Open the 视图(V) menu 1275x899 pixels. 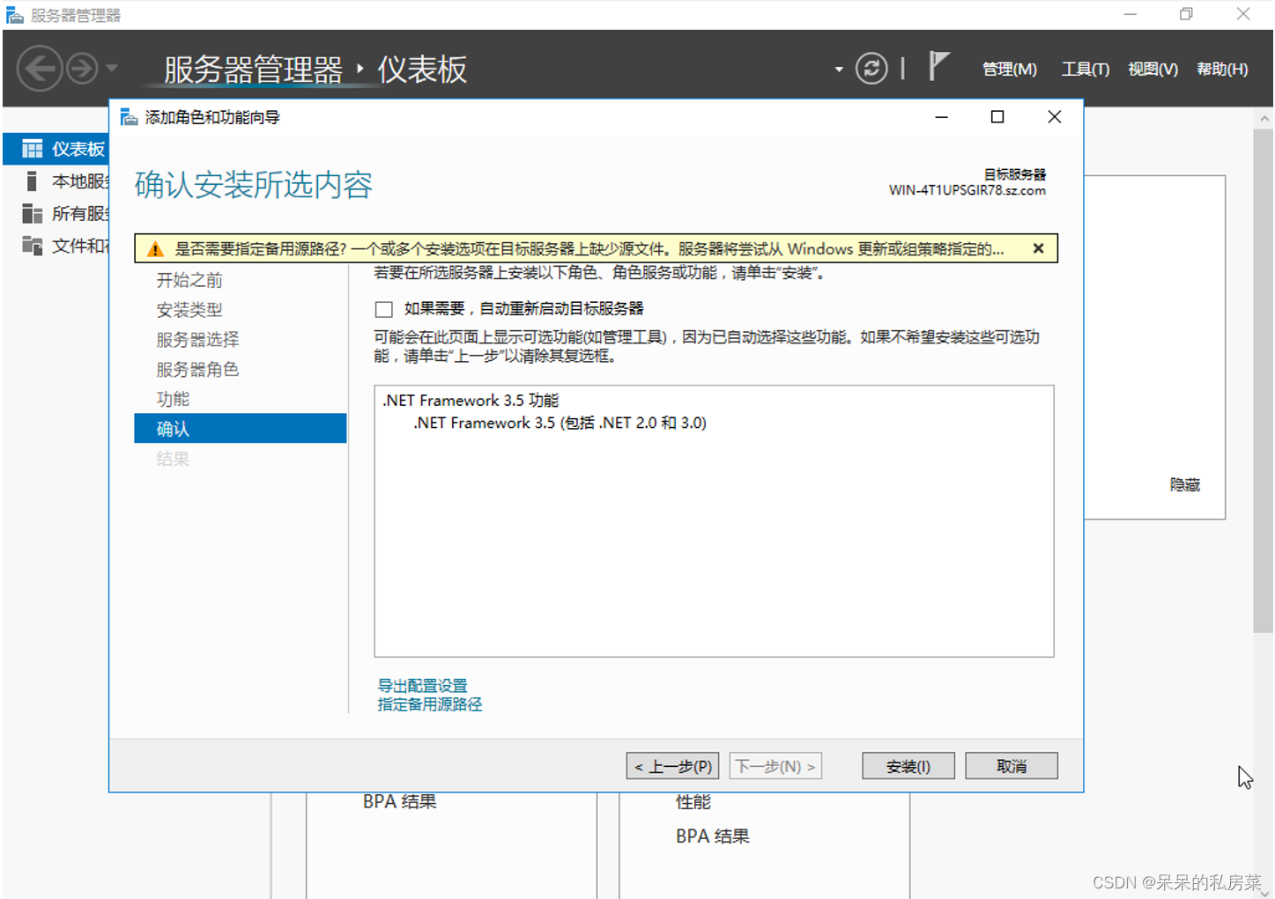pos(1153,69)
